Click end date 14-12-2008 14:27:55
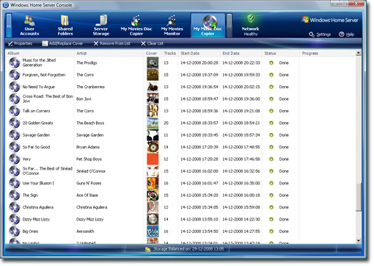Screen dimensions: 374x266 coord(241,231)
